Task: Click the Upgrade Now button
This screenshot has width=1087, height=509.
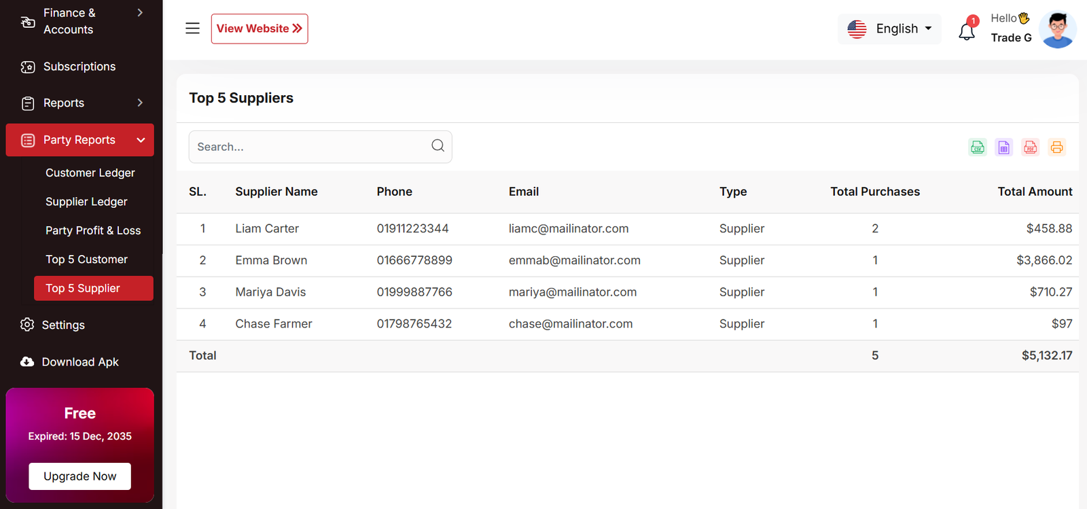Action: click(x=80, y=476)
